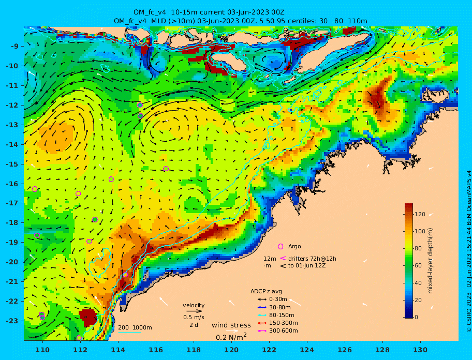Click the green colorbar section near 60
472x360 pixels.
click(x=409, y=265)
